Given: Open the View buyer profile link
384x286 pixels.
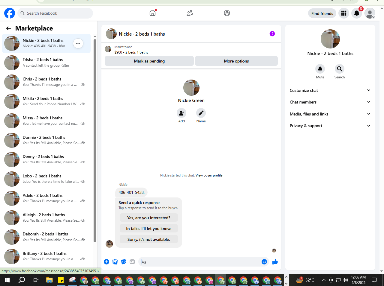Looking at the screenshot, I should pyautogui.click(x=209, y=175).
